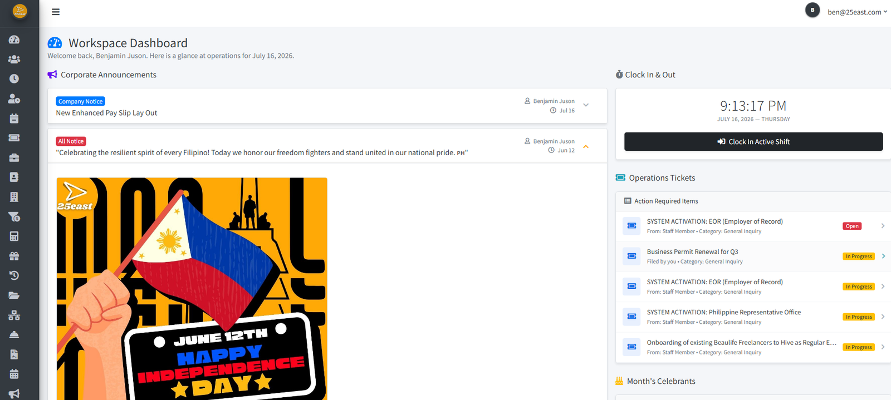Screen dimensions: 891x400
Task: Click the ticket icon on Business Permit Renewal row
Action: click(x=631, y=256)
